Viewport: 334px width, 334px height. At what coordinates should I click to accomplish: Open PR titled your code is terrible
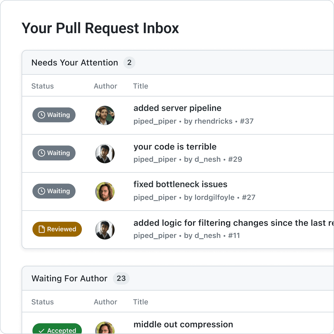pos(175,146)
